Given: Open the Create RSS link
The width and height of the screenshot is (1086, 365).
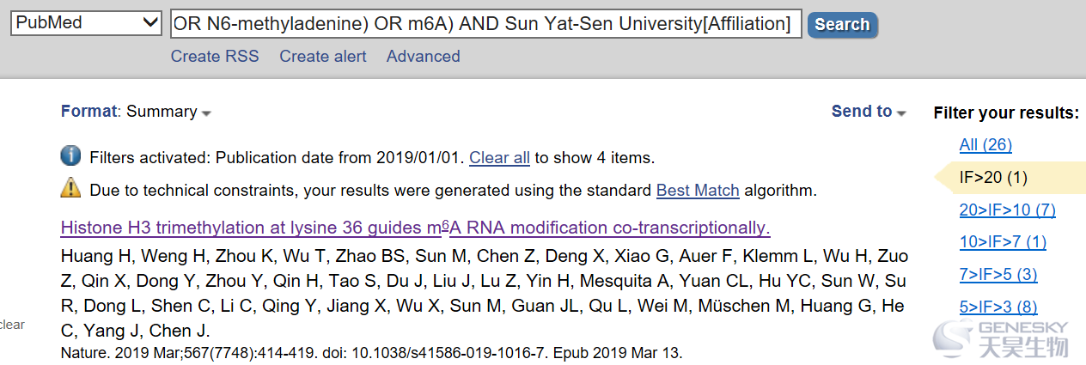Looking at the screenshot, I should pyautogui.click(x=215, y=57).
